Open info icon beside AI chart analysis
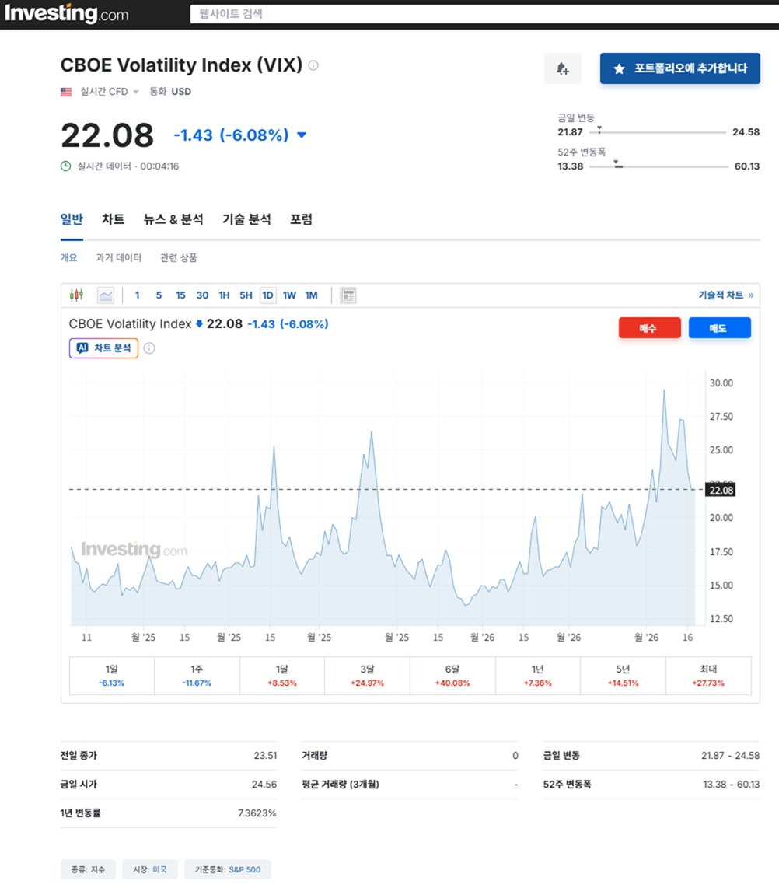The width and height of the screenshot is (779, 888). tap(149, 348)
